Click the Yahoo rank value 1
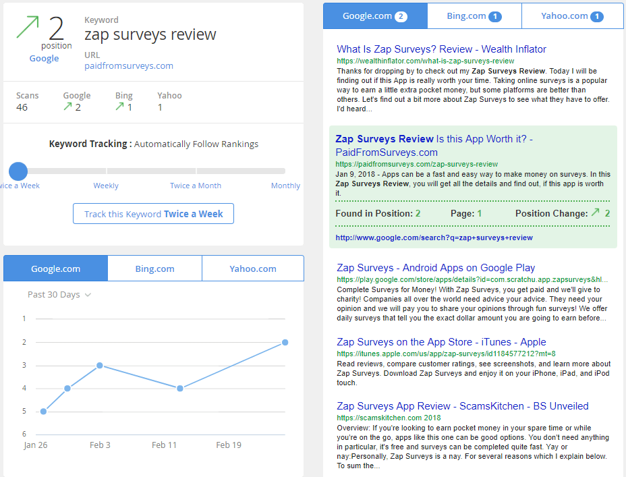This screenshot has height=477, width=626. [160, 107]
